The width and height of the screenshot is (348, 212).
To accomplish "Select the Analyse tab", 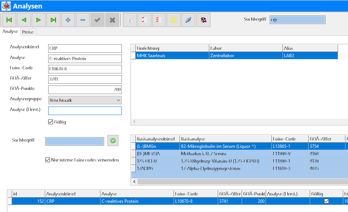I will [x=10, y=32].
